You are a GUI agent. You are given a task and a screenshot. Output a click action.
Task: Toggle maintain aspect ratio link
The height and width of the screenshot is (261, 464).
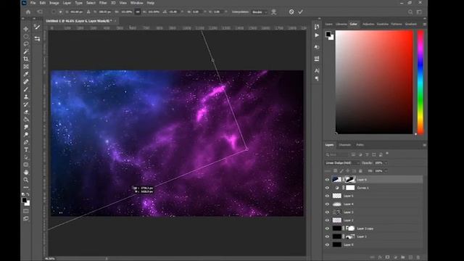click(138, 12)
